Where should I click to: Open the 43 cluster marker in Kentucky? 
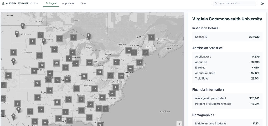tap(94, 89)
